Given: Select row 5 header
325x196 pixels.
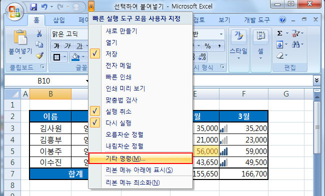Looking at the screenshot, I should point(12,151).
